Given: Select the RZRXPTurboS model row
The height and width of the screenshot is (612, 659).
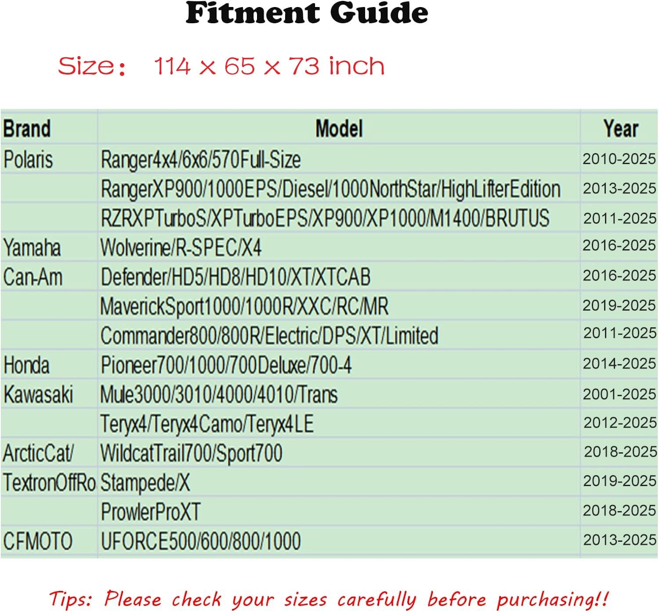Looking at the screenshot, I should coord(325,218).
